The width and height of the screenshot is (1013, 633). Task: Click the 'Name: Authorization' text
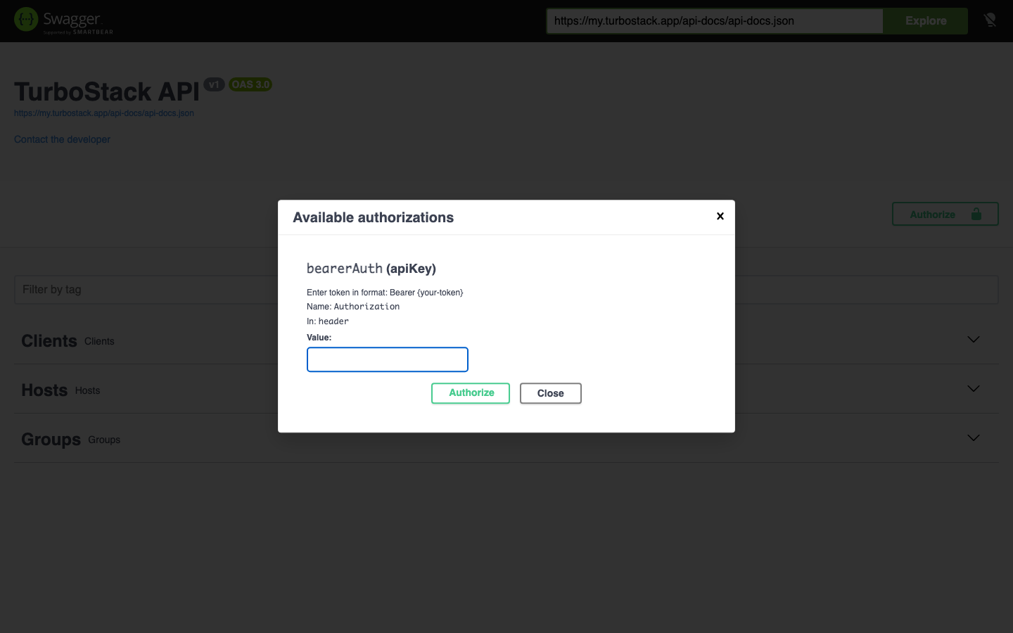pyautogui.click(x=353, y=307)
